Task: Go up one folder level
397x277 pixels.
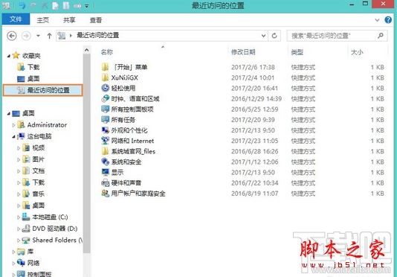Action: click(x=49, y=36)
